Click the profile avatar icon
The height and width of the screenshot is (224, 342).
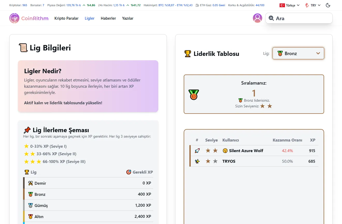pyautogui.click(x=257, y=18)
